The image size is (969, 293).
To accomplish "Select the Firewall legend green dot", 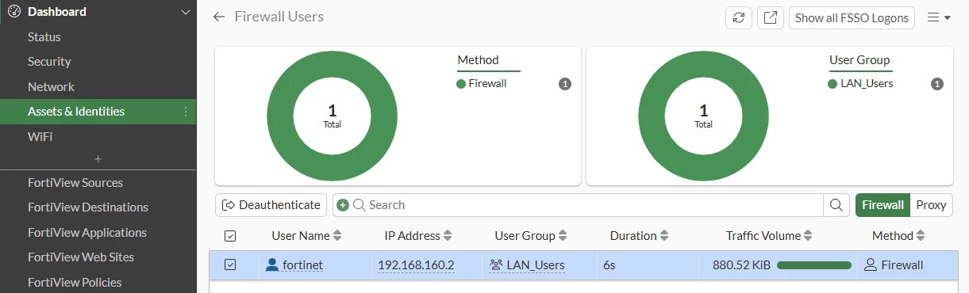I will coord(461,83).
